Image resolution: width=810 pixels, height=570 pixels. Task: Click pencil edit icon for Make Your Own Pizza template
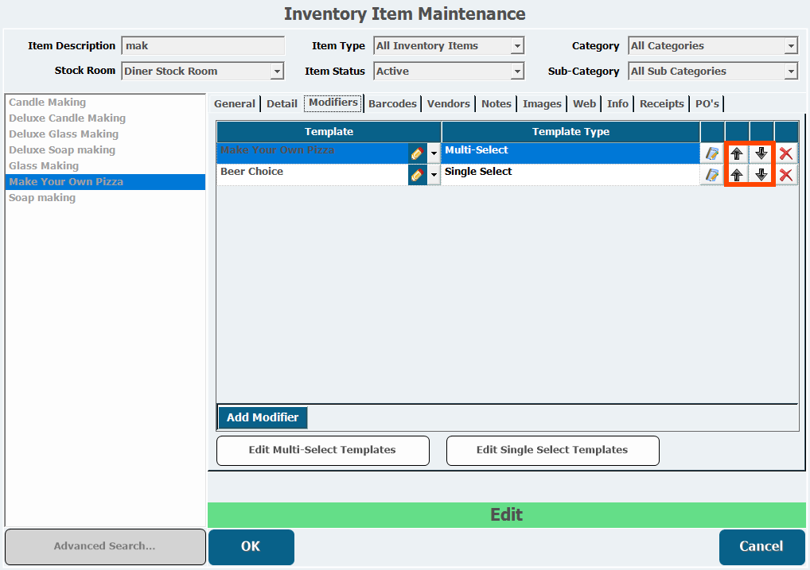click(x=416, y=153)
